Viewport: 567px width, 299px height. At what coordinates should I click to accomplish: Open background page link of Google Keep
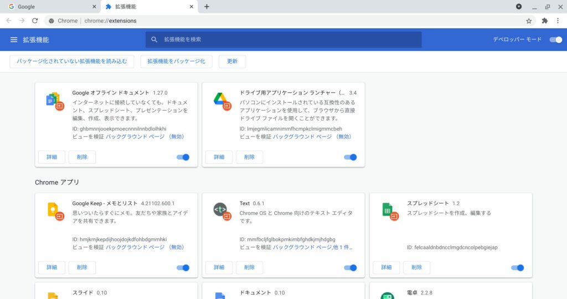click(x=145, y=248)
